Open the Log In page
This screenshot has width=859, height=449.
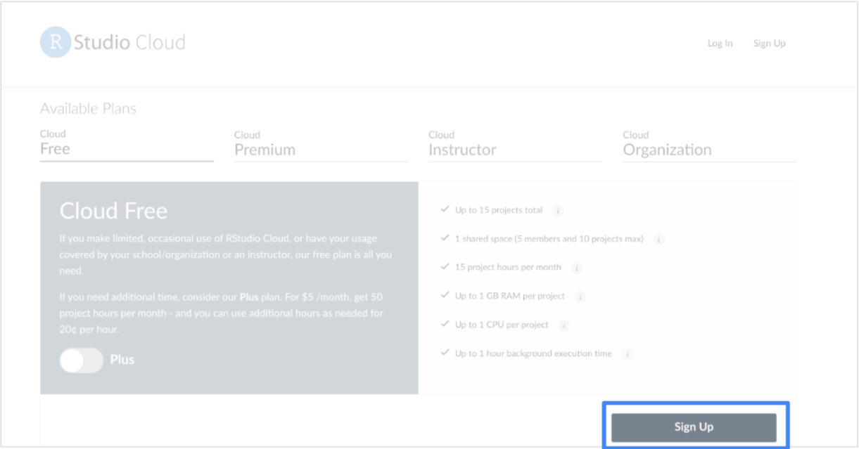(720, 43)
